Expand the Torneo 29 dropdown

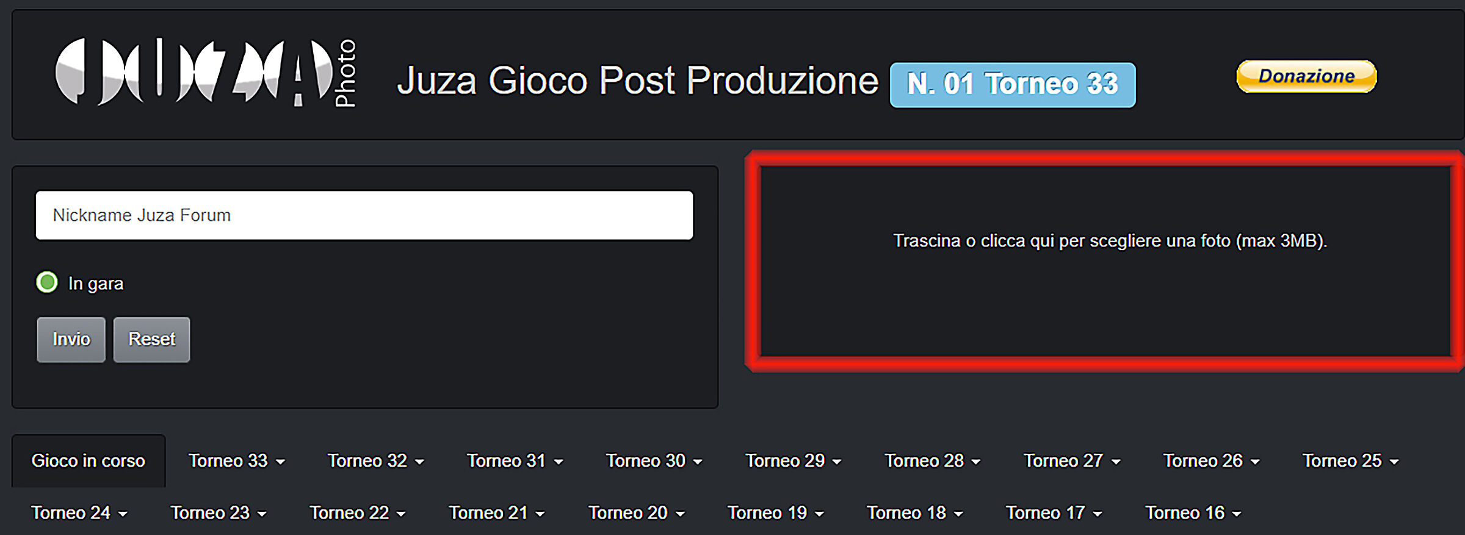tap(793, 461)
